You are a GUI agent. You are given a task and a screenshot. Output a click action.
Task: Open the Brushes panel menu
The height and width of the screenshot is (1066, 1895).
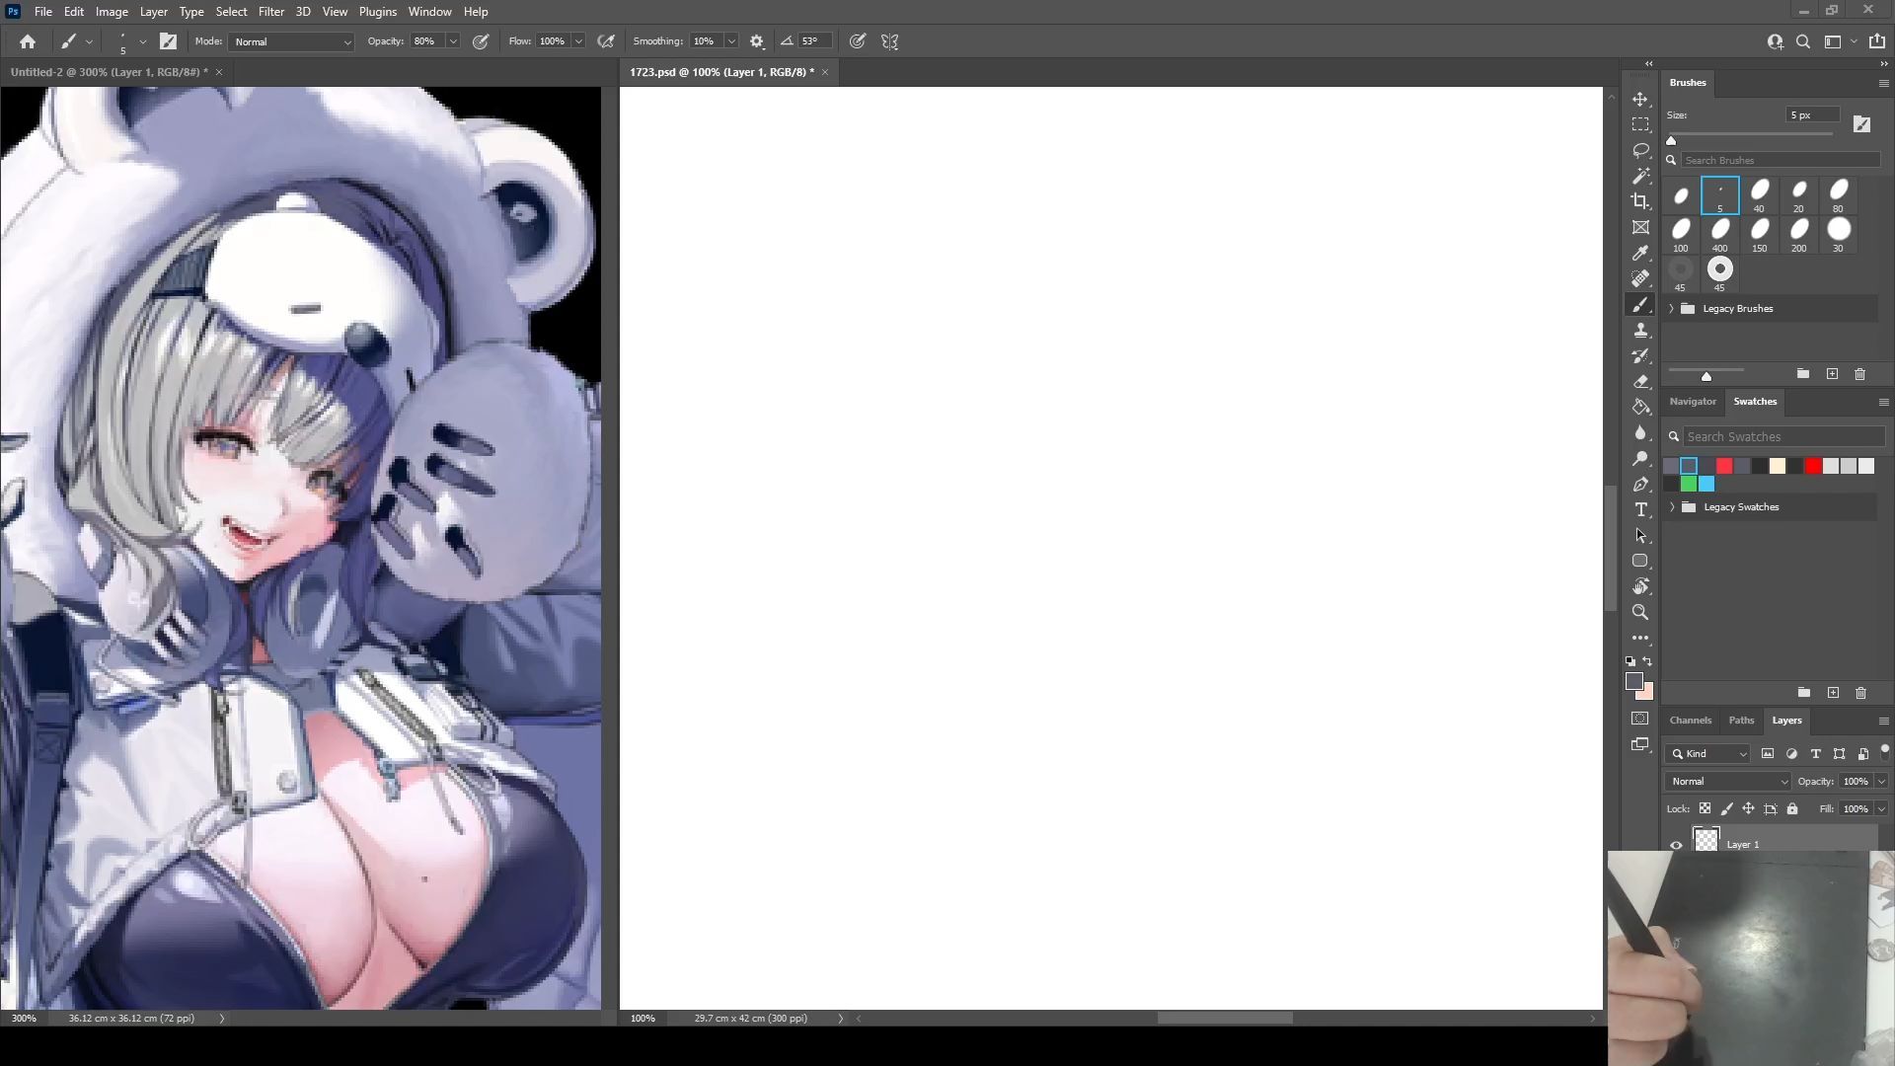[1883, 84]
